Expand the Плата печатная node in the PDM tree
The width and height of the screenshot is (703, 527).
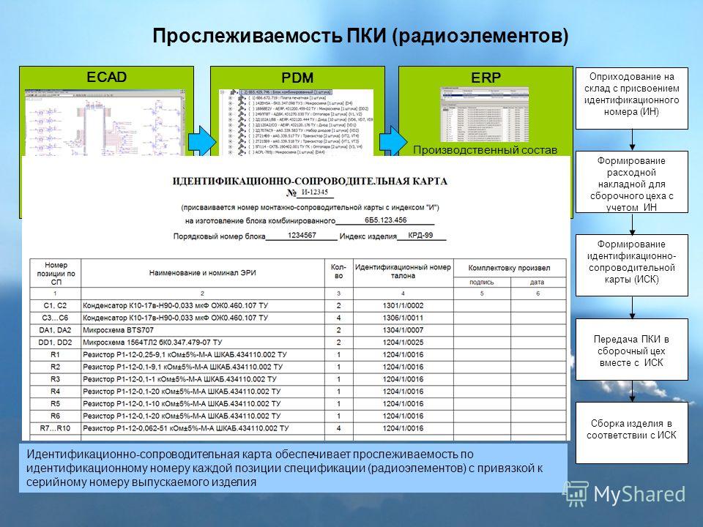[x=230, y=97]
